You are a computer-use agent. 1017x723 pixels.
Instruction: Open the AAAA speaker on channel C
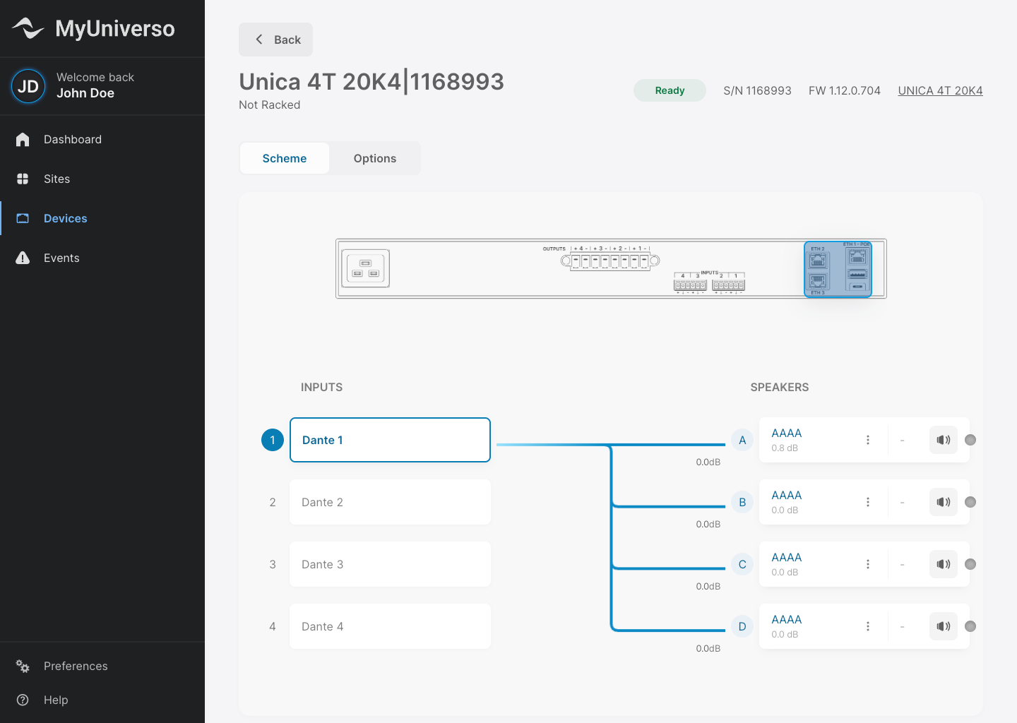click(787, 557)
